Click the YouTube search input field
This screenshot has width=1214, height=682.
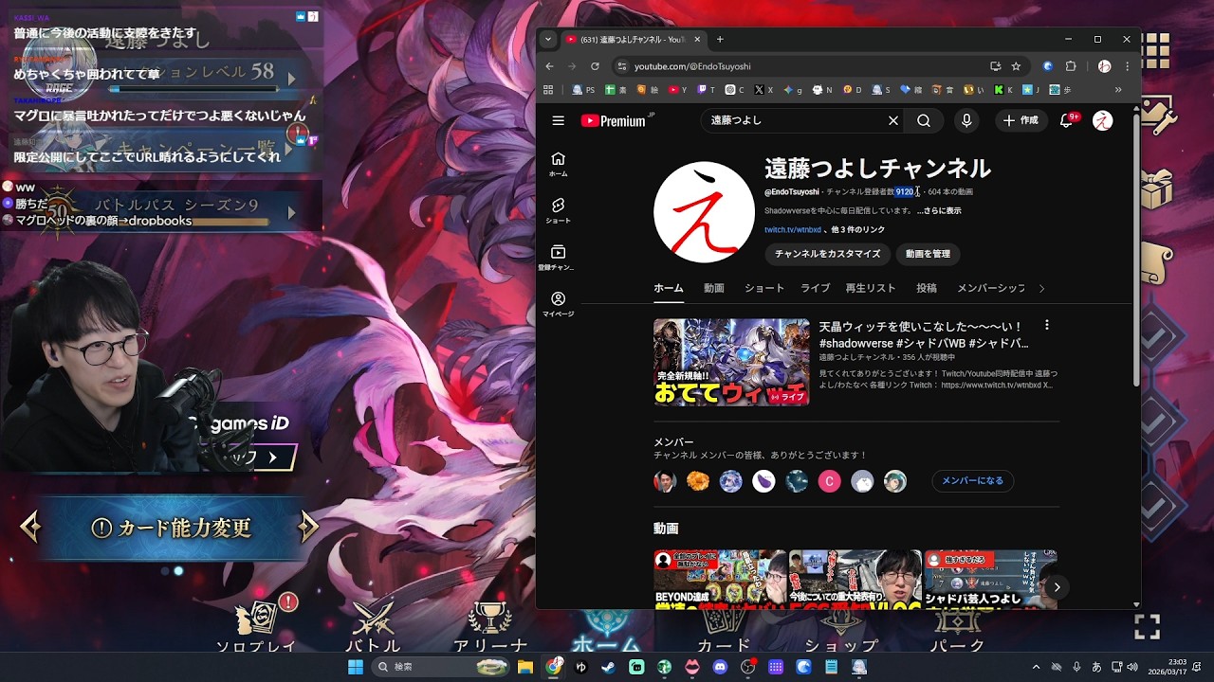pyautogui.click(x=794, y=120)
